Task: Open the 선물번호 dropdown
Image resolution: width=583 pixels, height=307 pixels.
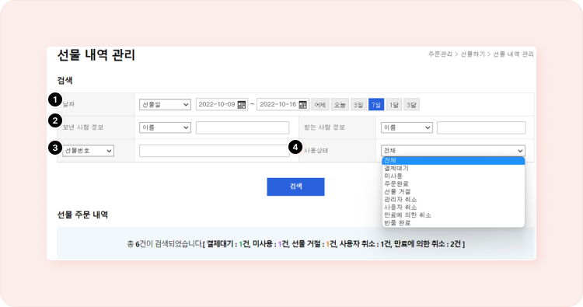Action: point(88,151)
